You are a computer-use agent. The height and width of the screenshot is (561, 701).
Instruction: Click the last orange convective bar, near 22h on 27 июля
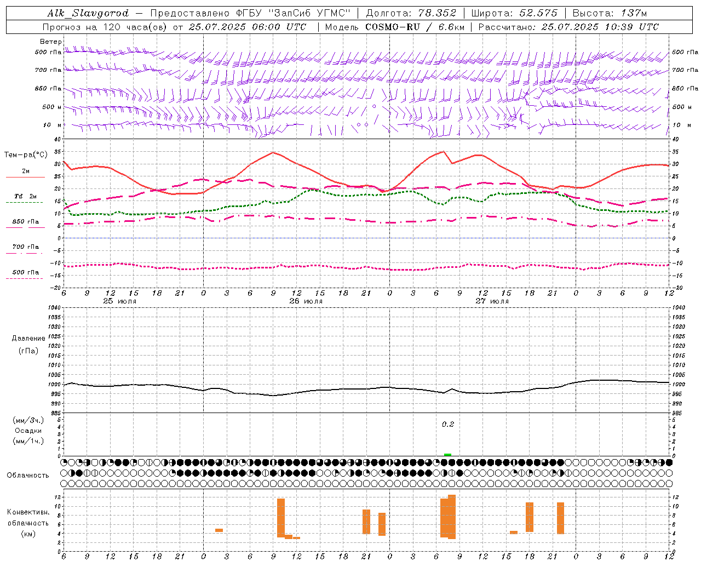[x=560, y=518]
